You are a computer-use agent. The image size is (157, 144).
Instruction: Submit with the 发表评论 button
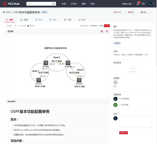(x=123, y=133)
